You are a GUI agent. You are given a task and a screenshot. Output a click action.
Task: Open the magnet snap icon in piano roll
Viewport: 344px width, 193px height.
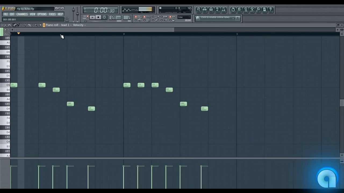point(9,25)
